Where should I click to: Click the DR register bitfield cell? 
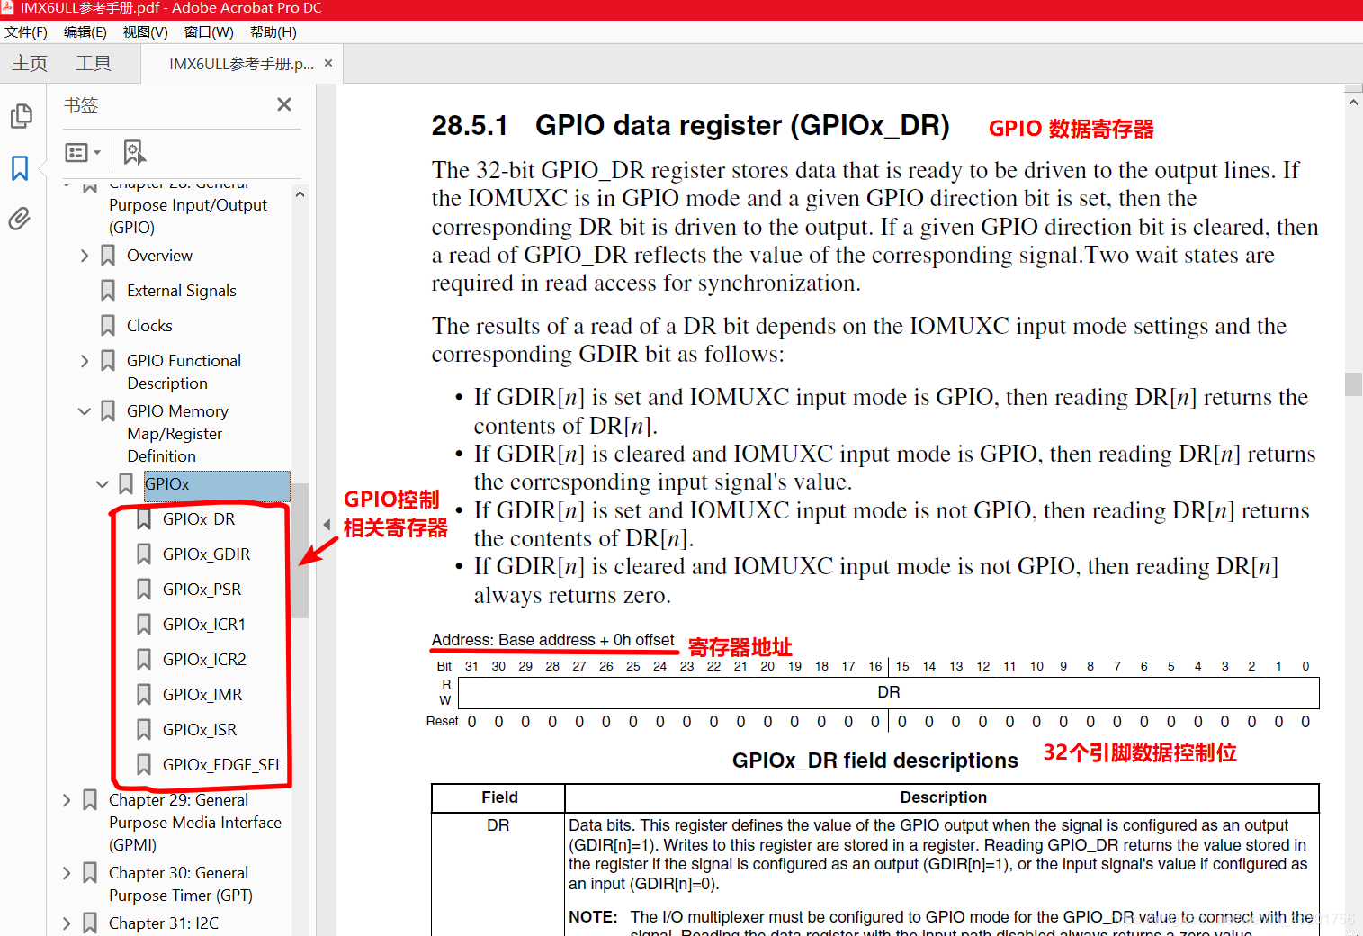[x=888, y=692]
